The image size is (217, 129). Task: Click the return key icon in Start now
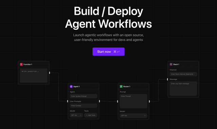(x=118, y=52)
